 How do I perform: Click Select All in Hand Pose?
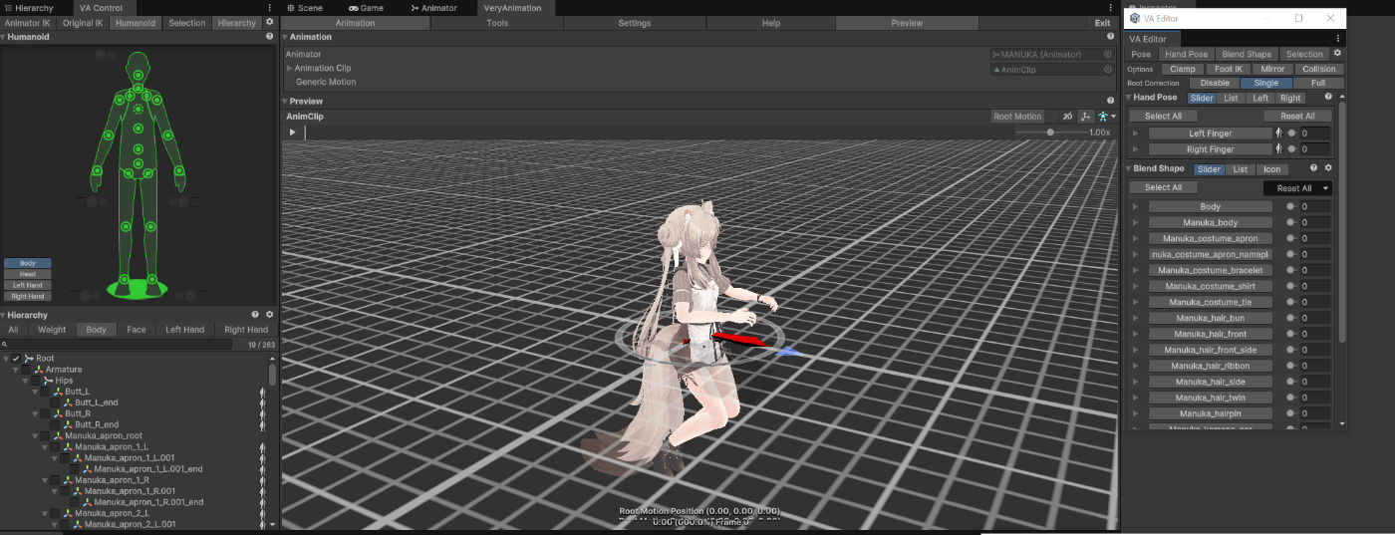tap(1163, 116)
